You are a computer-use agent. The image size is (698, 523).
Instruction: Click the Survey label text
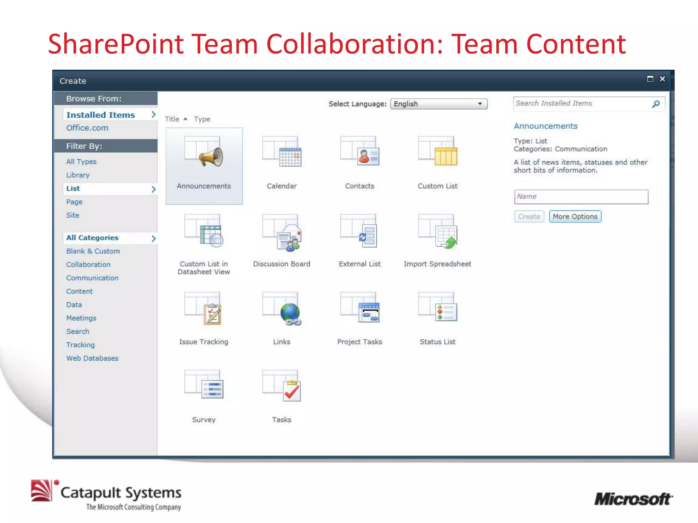[x=204, y=420]
